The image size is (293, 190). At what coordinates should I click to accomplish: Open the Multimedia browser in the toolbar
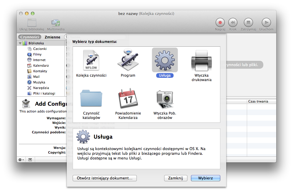pyautogui.click(x=56, y=23)
